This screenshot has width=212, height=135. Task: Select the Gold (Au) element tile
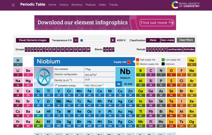coord(120,113)
